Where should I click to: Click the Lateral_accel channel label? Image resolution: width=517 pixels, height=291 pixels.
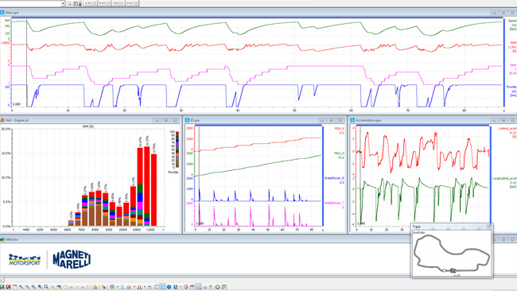[507, 129]
